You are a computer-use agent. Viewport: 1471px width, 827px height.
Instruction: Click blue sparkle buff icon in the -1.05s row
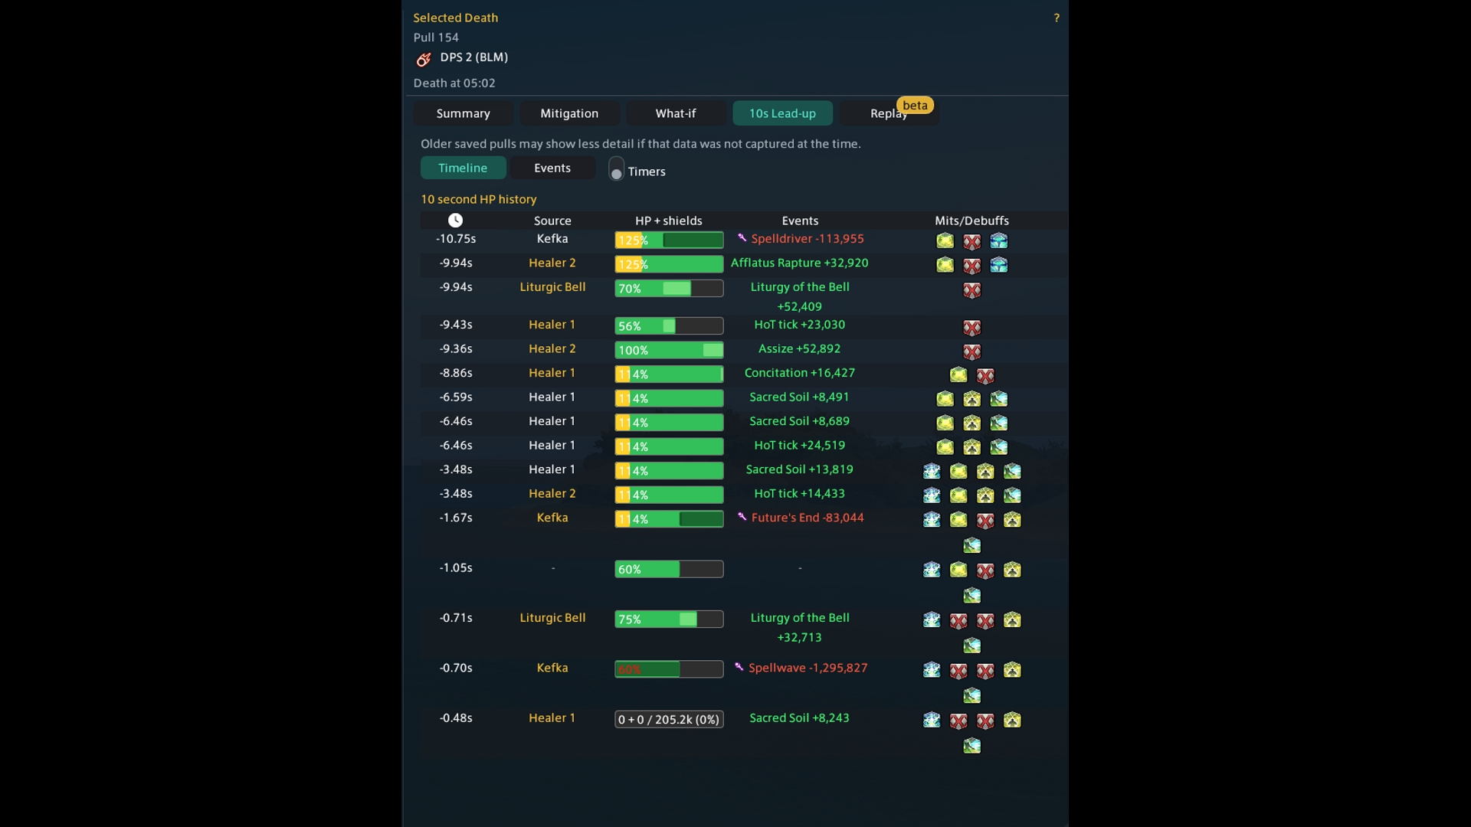932,570
